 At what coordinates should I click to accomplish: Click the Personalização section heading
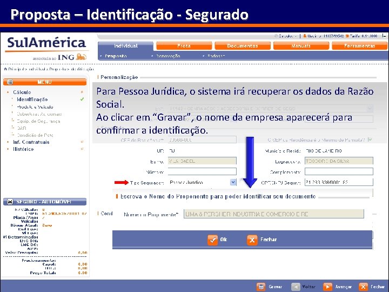pos(119,77)
